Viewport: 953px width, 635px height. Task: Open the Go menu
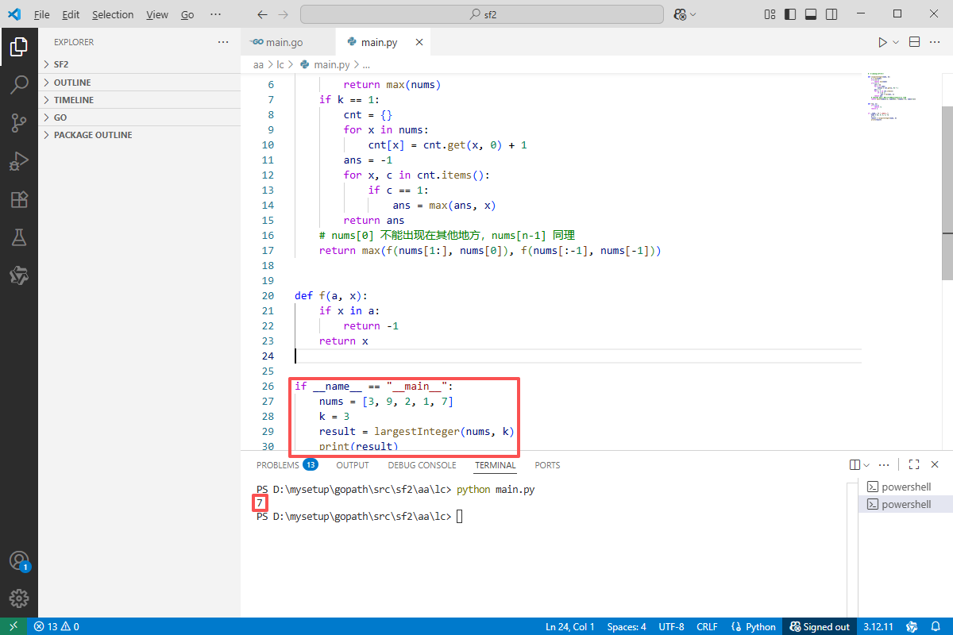point(187,14)
